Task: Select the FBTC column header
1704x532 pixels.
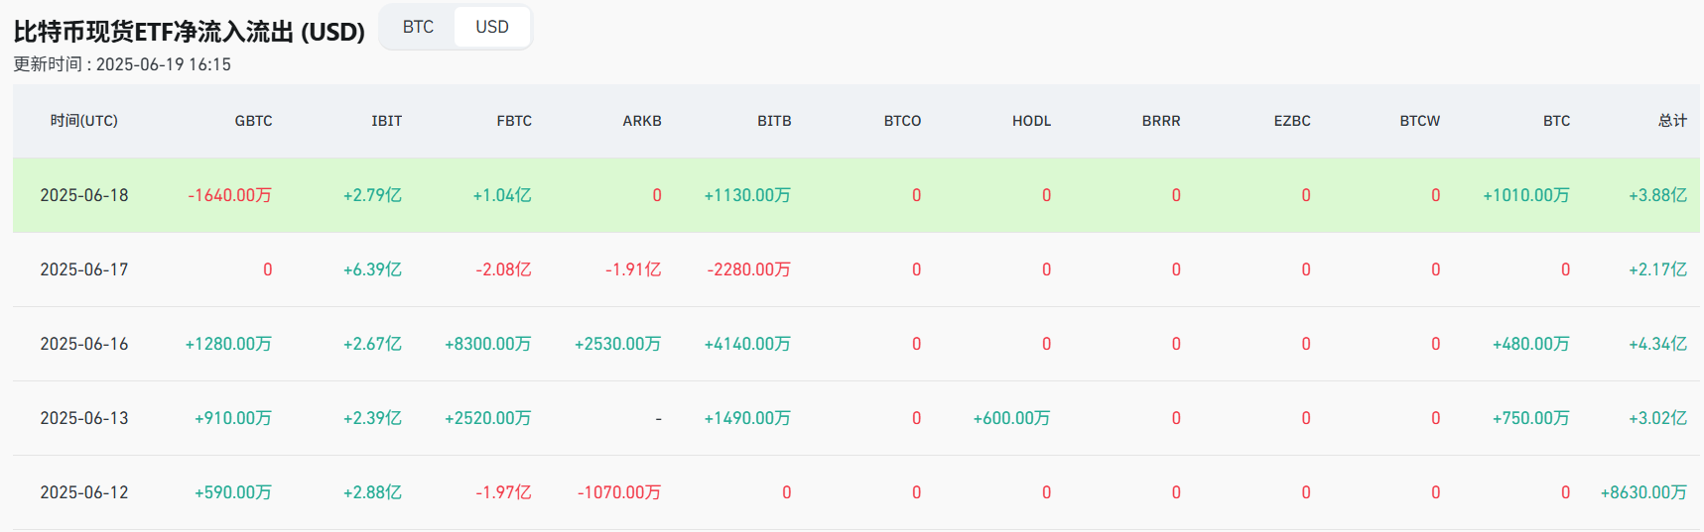Action: (x=514, y=121)
